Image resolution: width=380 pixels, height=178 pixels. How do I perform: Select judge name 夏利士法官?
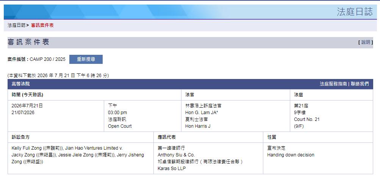tap(197, 119)
